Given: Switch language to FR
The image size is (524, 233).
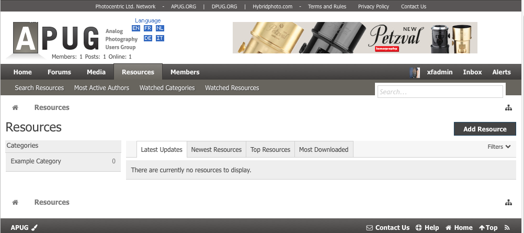Looking at the screenshot, I should click(148, 28).
